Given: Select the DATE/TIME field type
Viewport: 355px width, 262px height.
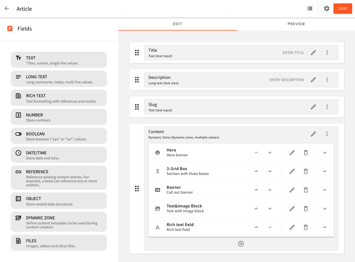Looking at the screenshot, I should (59, 155).
